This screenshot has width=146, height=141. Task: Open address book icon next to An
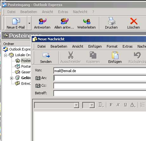[x=38, y=78]
